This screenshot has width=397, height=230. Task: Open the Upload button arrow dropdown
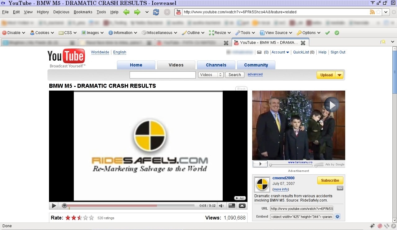(339, 75)
